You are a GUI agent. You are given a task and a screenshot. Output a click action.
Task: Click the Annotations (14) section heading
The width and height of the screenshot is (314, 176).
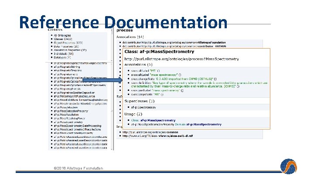pos(130,37)
